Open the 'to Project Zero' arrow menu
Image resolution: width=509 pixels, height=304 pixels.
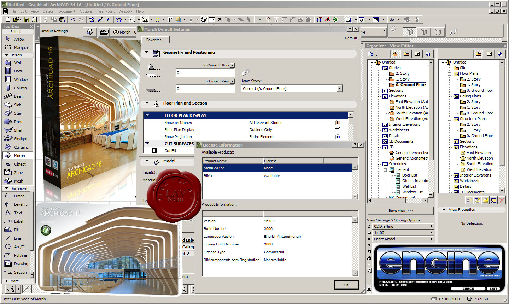(232, 81)
